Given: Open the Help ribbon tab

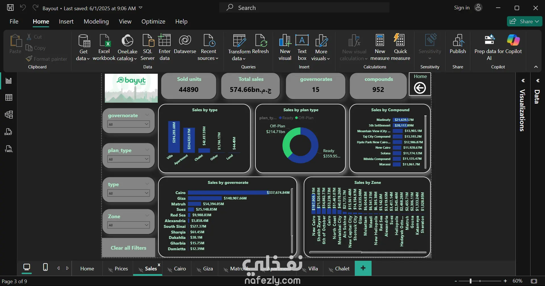Looking at the screenshot, I should click(181, 22).
